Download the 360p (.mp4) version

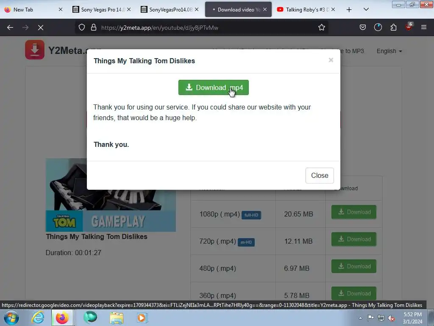click(x=354, y=293)
